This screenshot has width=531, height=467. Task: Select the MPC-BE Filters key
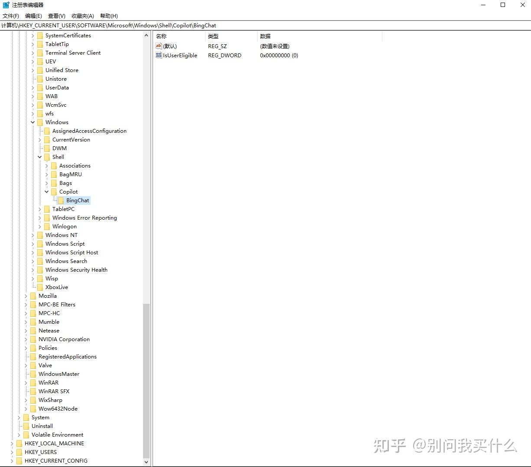(x=57, y=305)
